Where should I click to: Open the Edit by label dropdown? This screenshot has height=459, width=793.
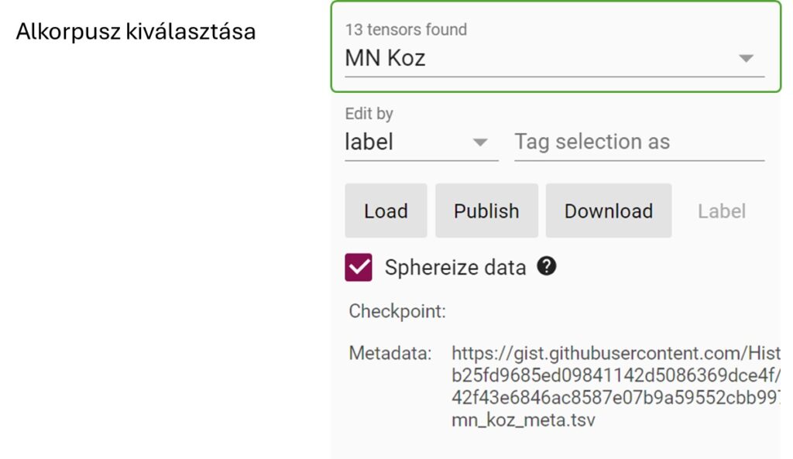(421, 142)
